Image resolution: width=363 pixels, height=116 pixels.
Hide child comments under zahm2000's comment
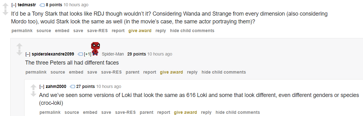pyautogui.click(x=238, y=112)
